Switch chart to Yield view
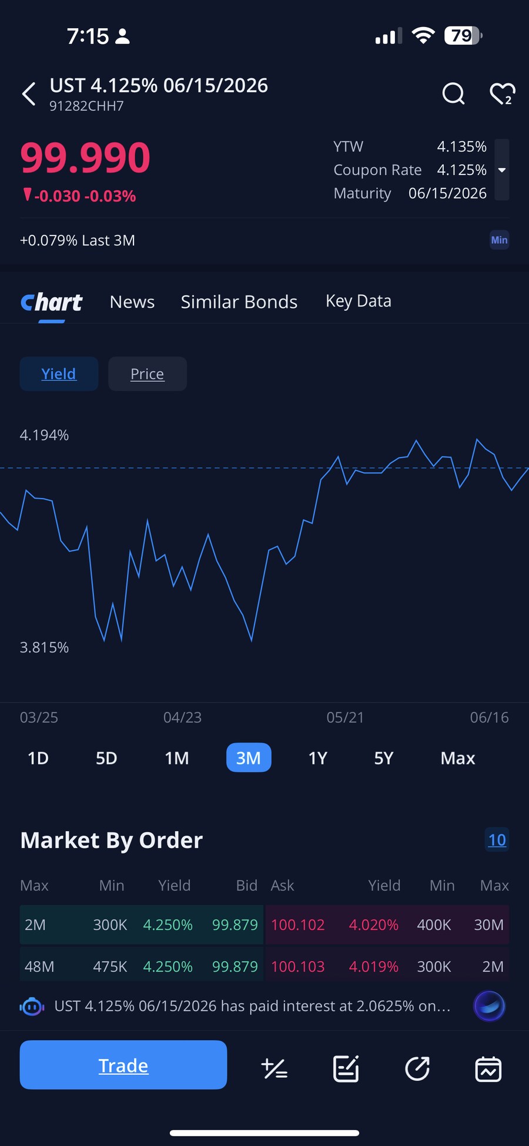 [59, 374]
